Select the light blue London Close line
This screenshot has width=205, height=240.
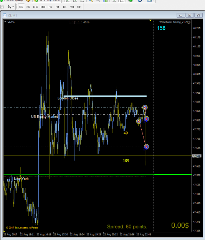(x=105, y=96)
